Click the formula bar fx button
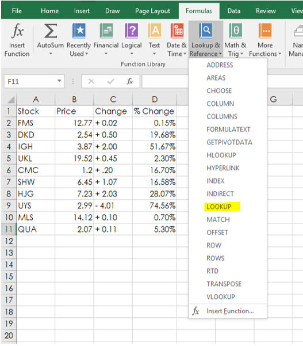Viewport: 303px width, 346px height. 130,81
